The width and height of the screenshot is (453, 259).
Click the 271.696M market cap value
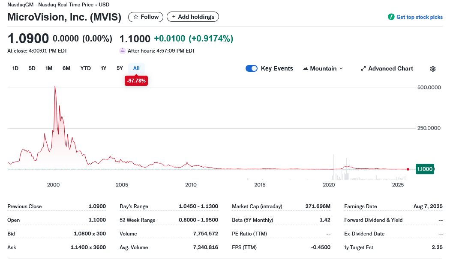[x=318, y=206]
